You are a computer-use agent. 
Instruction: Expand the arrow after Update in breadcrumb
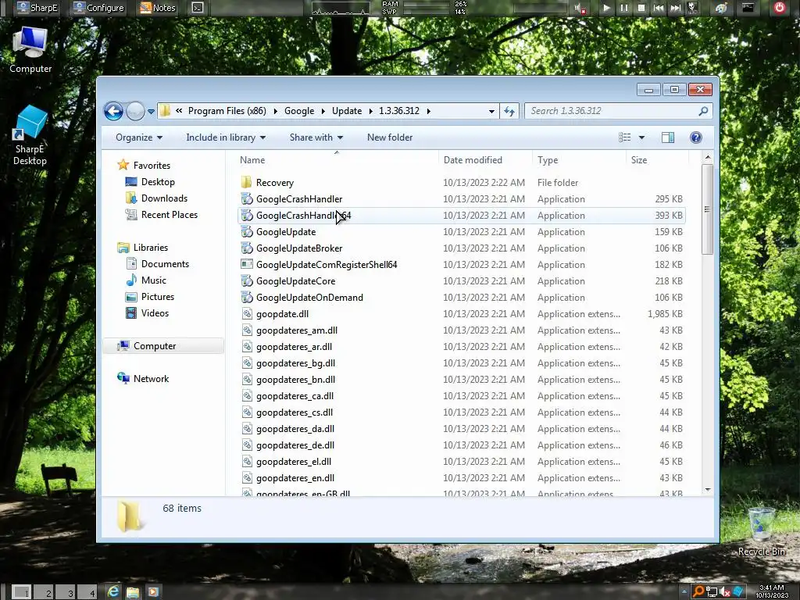[x=370, y=111]
